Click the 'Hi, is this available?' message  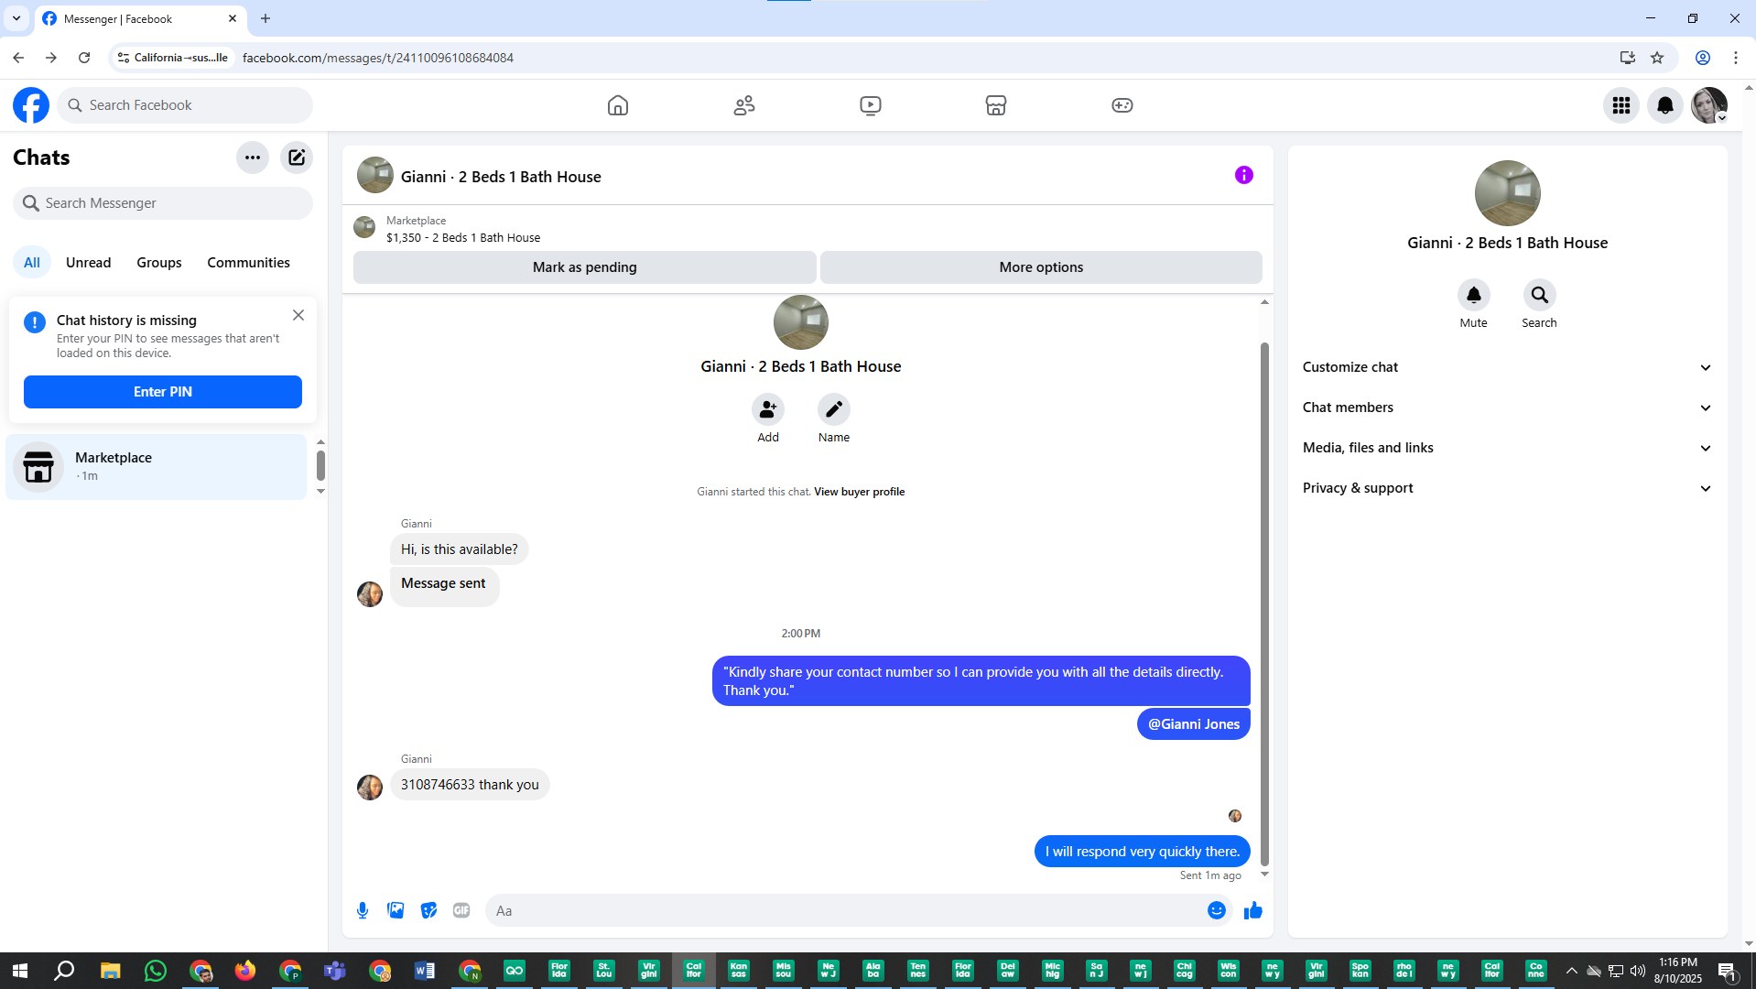459,549
